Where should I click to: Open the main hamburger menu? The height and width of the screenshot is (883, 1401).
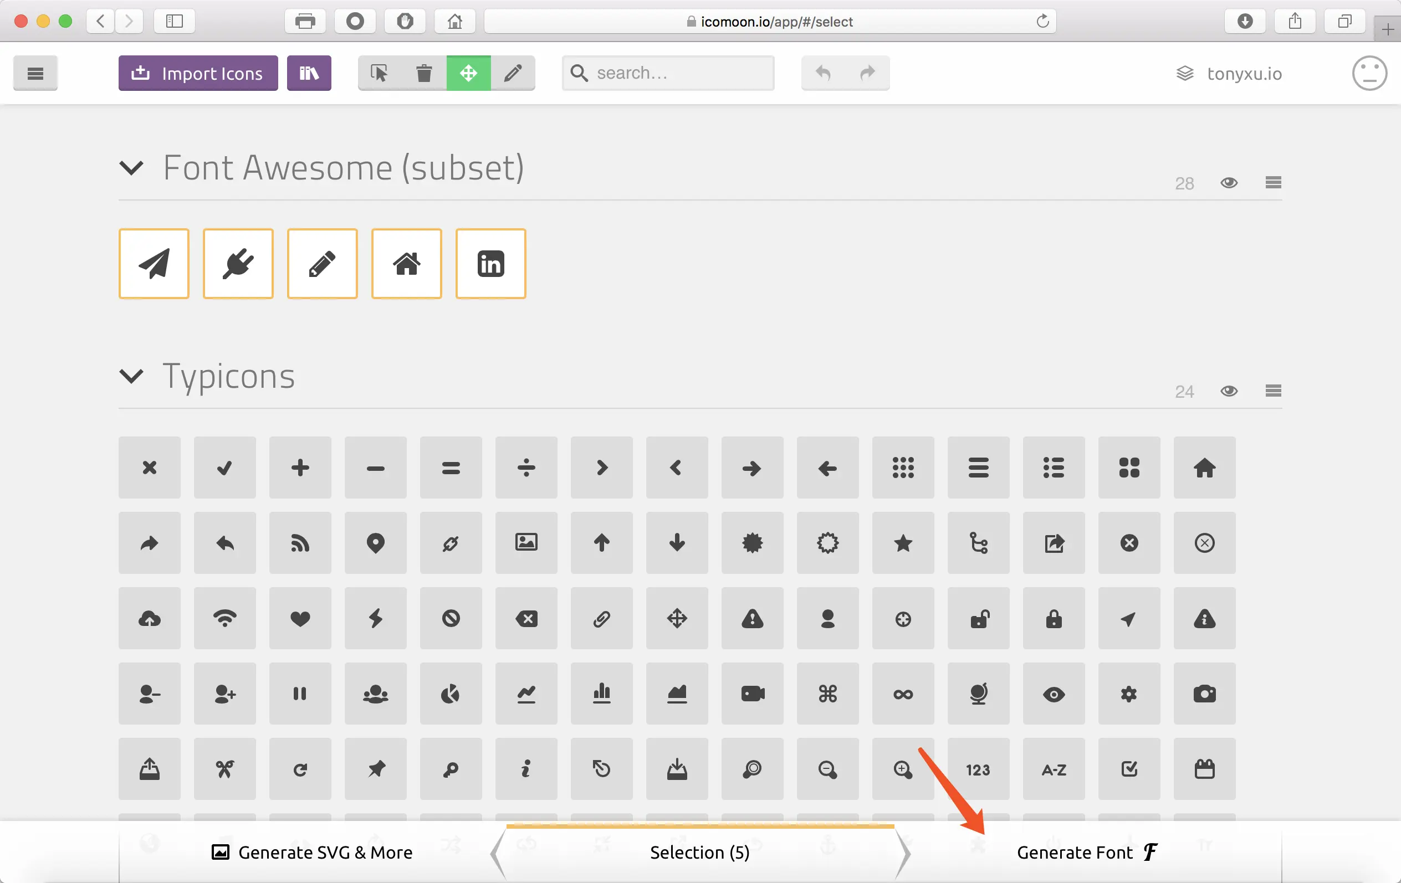click(x=35, y=73)
